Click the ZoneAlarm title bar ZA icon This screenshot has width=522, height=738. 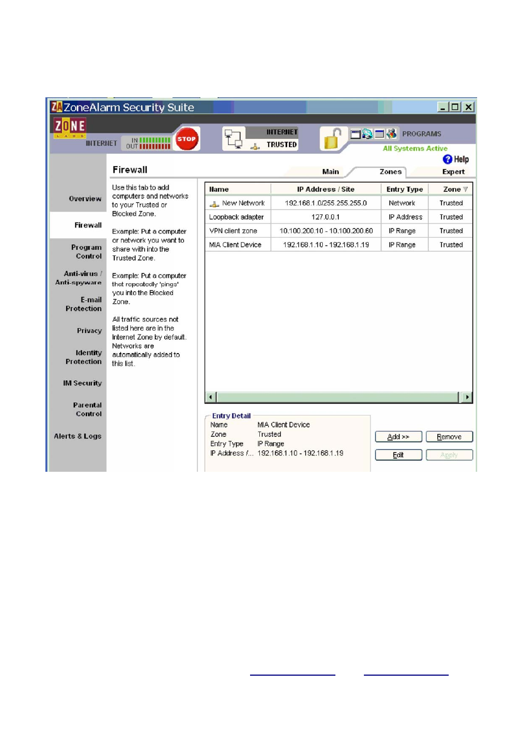pyautogui.click(x=56, y=107)
